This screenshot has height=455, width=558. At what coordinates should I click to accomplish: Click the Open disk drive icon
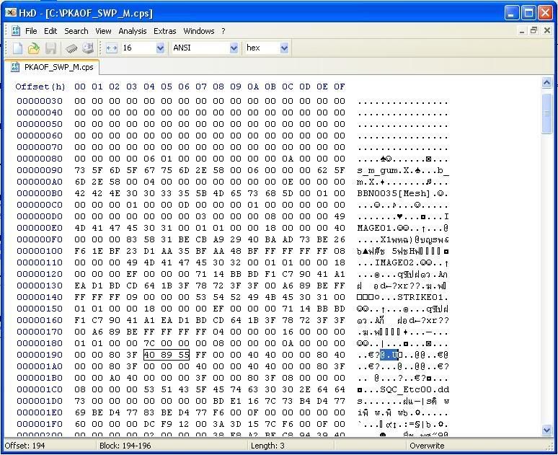coord(88,48)
